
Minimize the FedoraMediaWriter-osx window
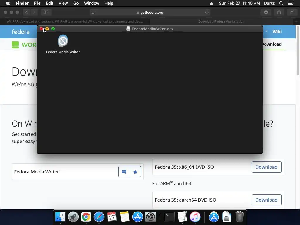[47, 29]
